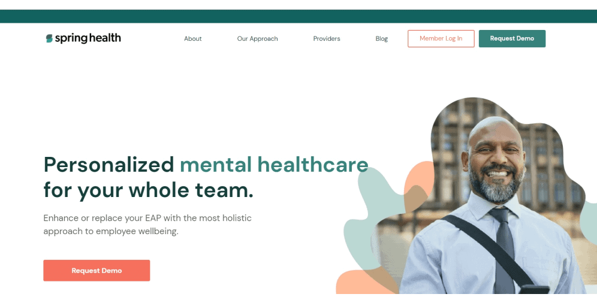Image resolution: width=597 pixels, height=303 pixels.
Task: Open the Providers navigation link
Action: coord(327,39)
